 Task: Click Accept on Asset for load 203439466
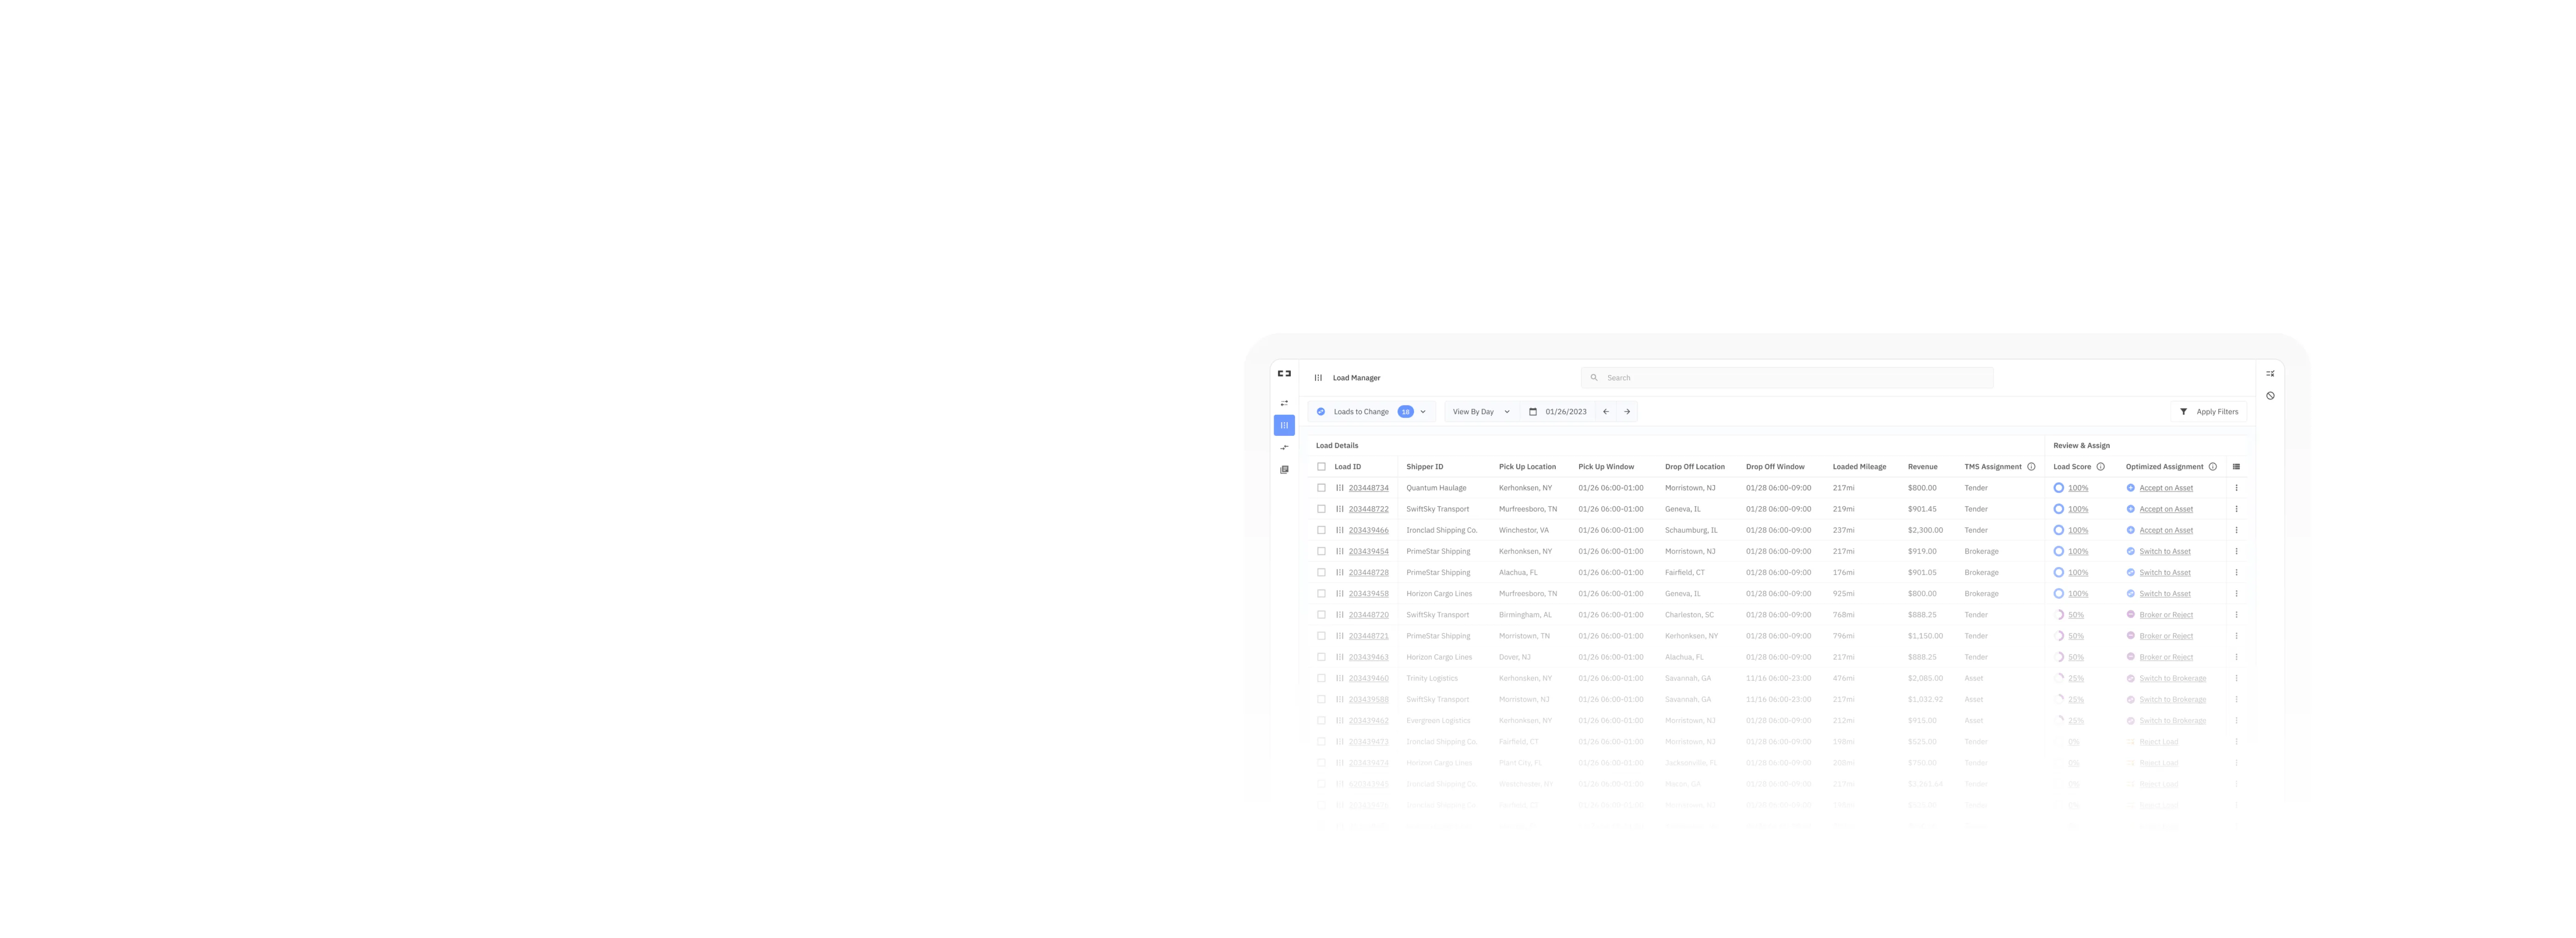point(2165,530)
